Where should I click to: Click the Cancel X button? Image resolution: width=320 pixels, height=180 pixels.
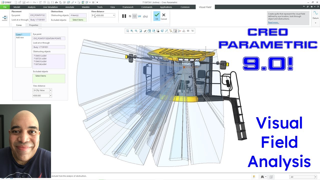(x=164, y=16)
